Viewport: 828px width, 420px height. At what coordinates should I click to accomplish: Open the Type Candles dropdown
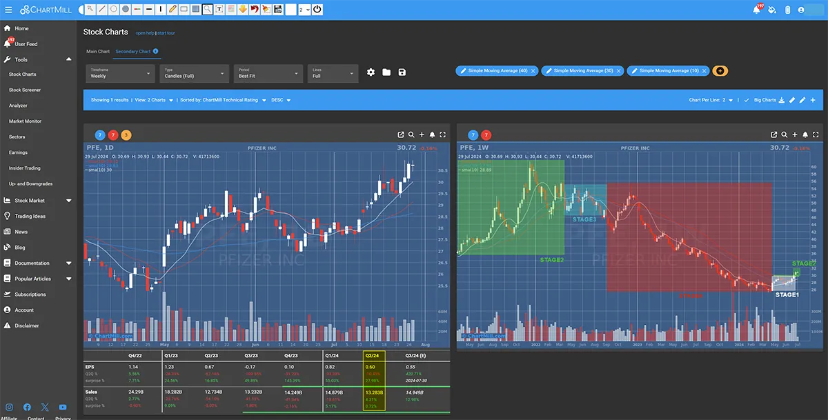(195, 73)
